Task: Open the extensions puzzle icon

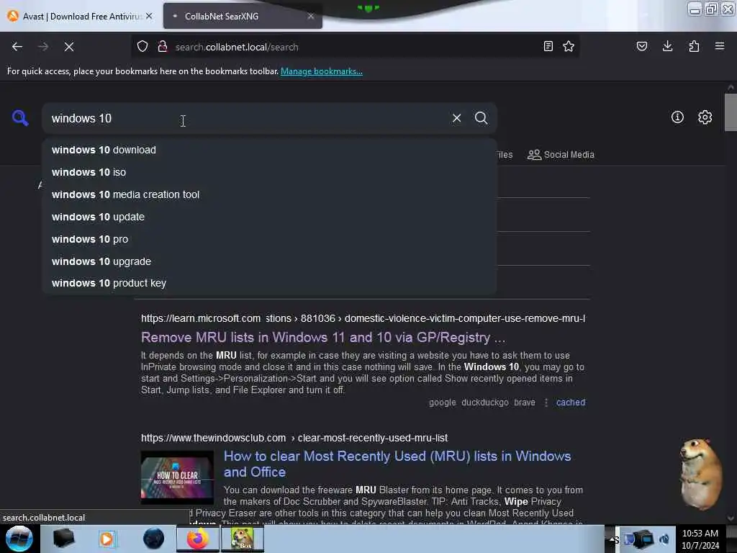Action: tap(694, 47)
